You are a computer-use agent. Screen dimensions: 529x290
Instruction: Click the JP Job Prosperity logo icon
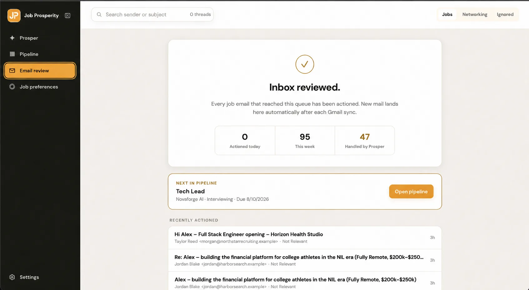(x=14, y=15)
